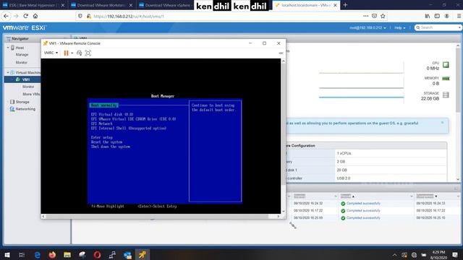Open the root@192.168.0.212 user menu
This screenshot has width=463, height=260.
point(368,27)
